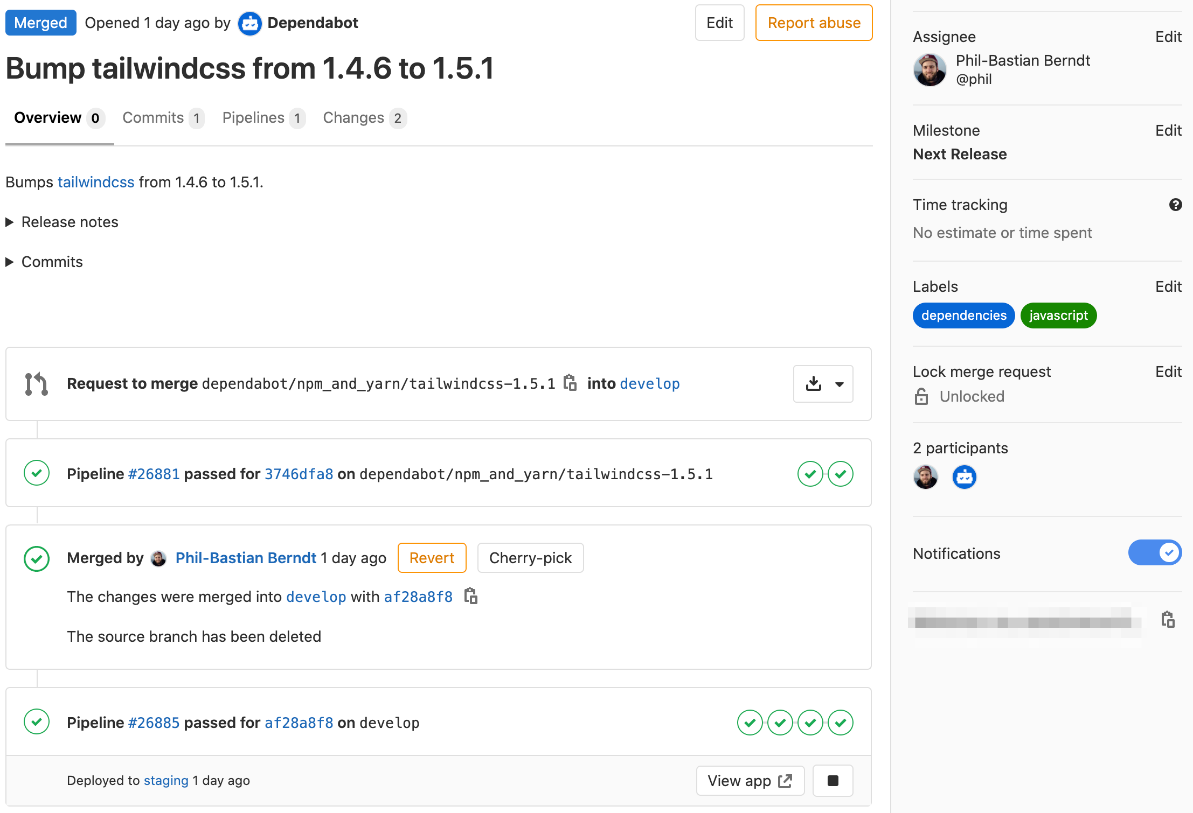Copy merge commit SHA af28a8f8 icon
This screenshot has height=813, width=1193.
471,596
